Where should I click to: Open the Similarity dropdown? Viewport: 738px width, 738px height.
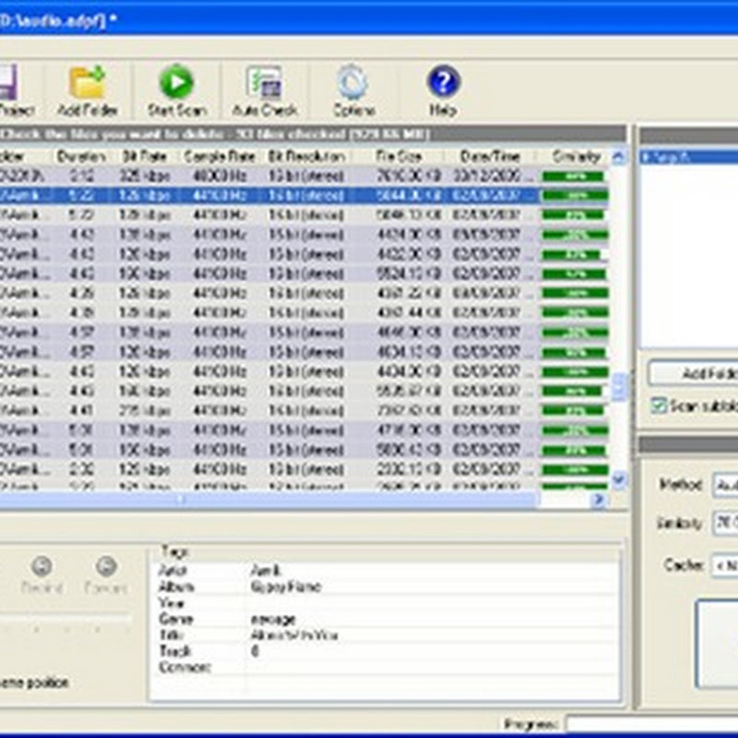coord(724,524)
